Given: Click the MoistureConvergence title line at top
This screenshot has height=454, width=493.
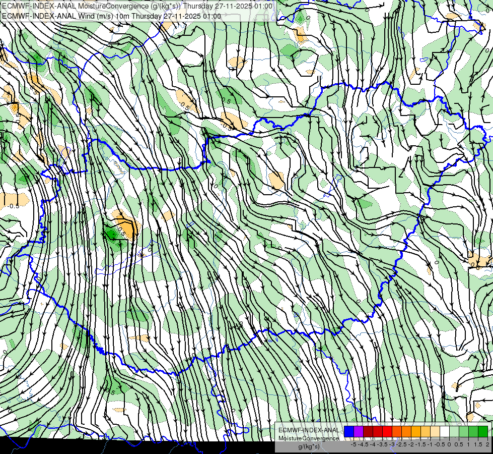Looking at the screenshot, I should [x=137, y=6].
